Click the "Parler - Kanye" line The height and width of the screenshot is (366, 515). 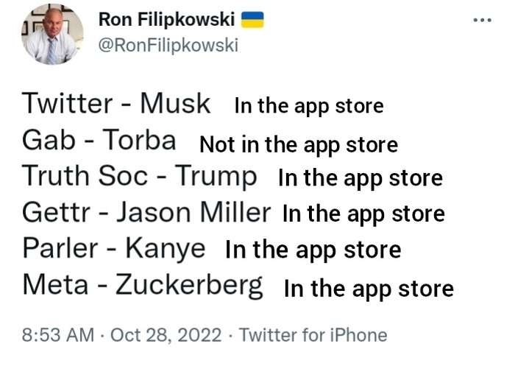tap(113, 248)
